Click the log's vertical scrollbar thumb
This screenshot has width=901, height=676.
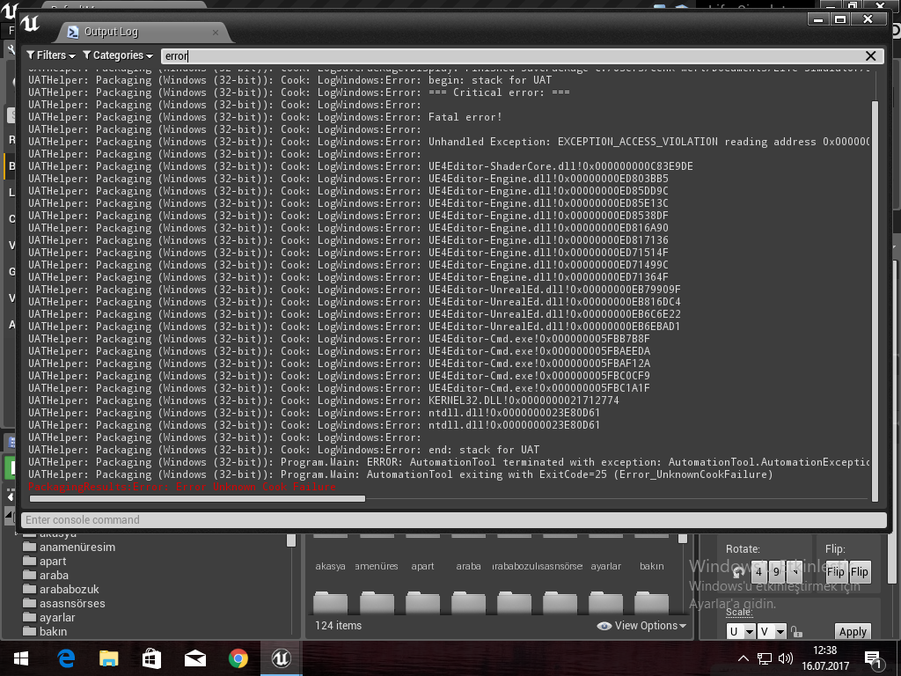click(875, 301)
